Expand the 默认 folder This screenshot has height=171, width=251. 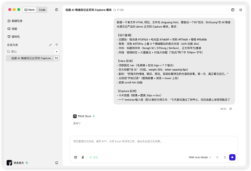[x=12, y=52]
